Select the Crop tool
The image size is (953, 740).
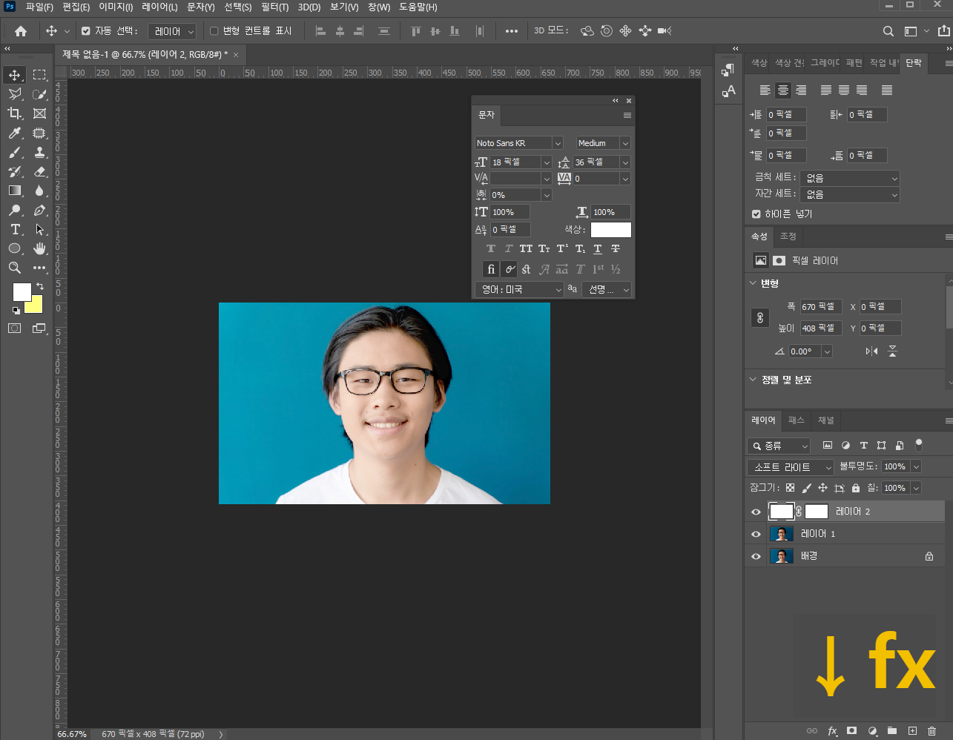point(15,113)
